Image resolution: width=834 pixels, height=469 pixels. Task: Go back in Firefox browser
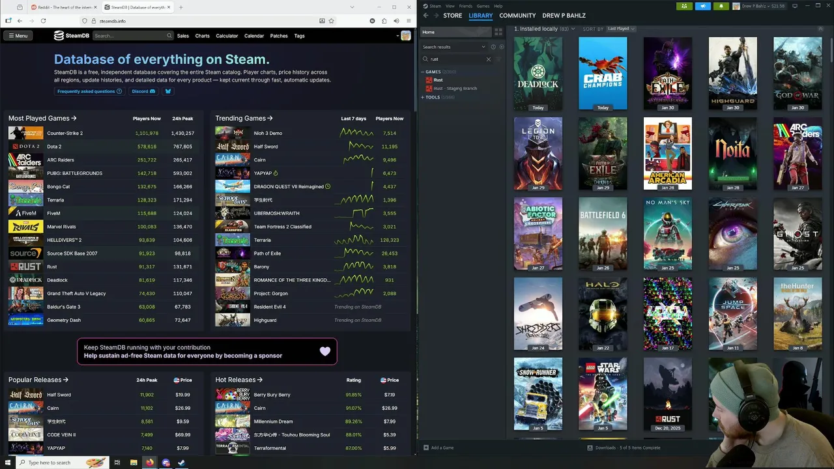click(20, 21)
